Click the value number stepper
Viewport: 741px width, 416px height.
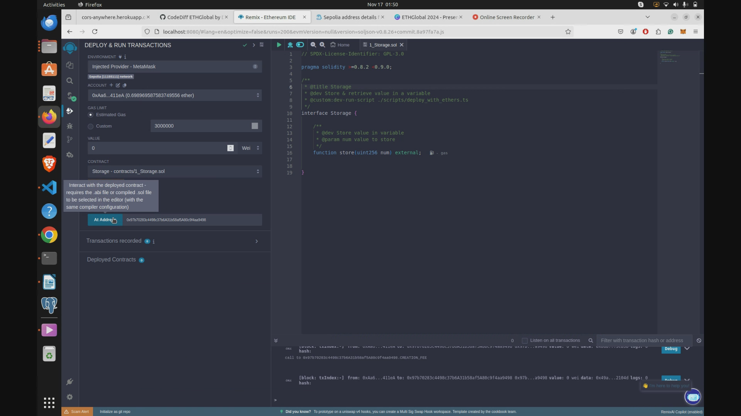pos(230,148)
